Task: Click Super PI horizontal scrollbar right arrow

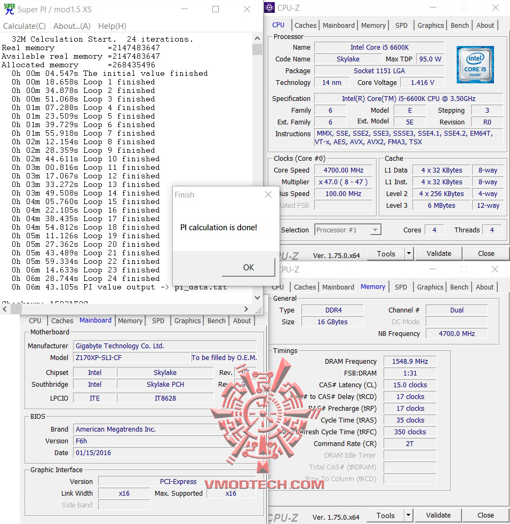Action: click(x=246, y=309)
